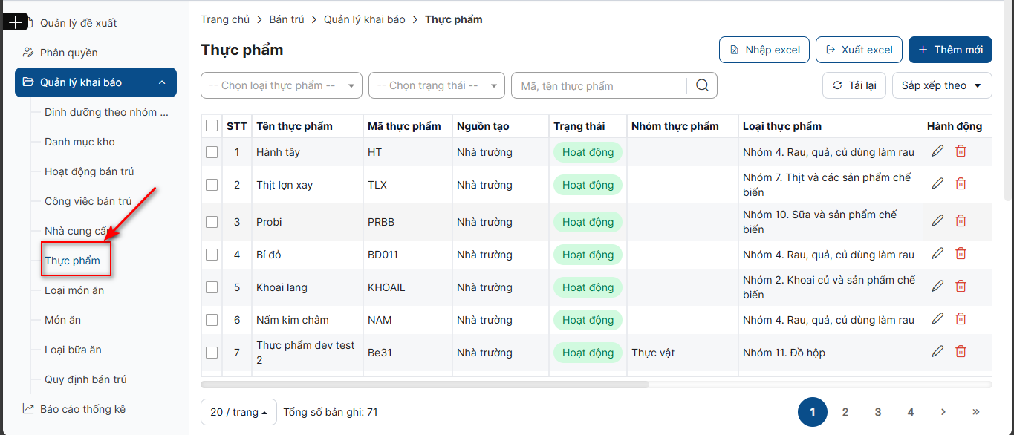Open the Sắp xếp theo sort dropdown
The image size is (1014, 435).
[942, 85]
